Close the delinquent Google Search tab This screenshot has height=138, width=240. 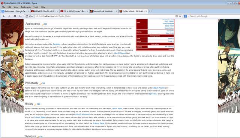[28, 11]
